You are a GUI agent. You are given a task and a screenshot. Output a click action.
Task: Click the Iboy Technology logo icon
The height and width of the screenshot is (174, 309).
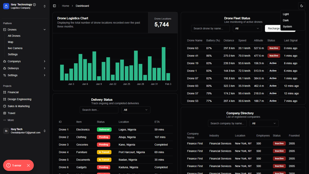(6, 6)
